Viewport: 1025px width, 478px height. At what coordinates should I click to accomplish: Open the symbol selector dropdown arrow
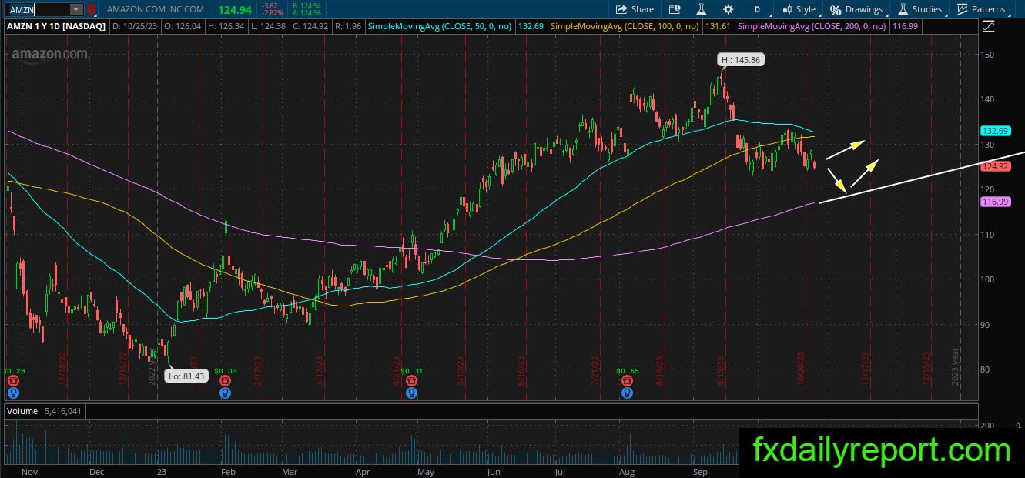coord(76,9)
